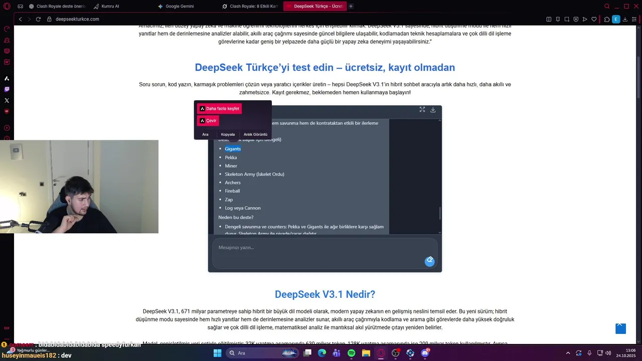Click the Miner list item
Viewport: 642px width, 361px height.
(231, 166)
